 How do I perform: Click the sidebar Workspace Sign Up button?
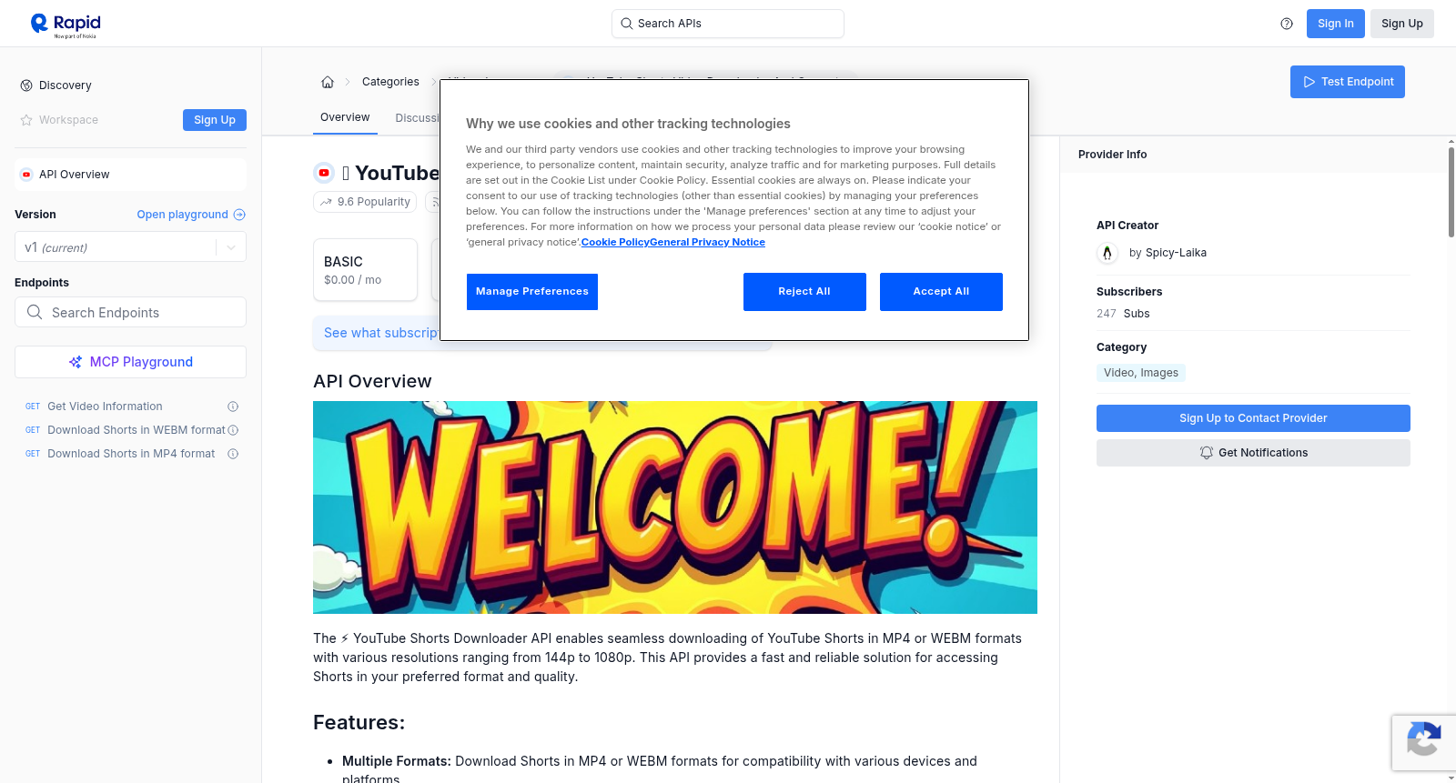pyautogui.click(x=215, y=120)
